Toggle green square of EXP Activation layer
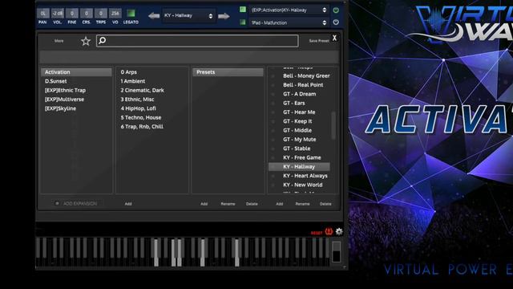This screenshot has width=513, height=289. pos(242,10)
